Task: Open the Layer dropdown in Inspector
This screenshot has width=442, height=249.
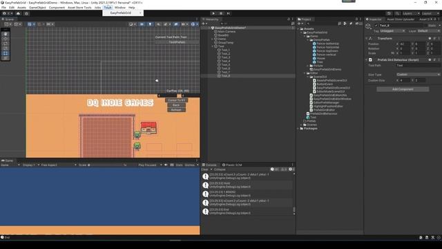Action: tap(428, 30)
